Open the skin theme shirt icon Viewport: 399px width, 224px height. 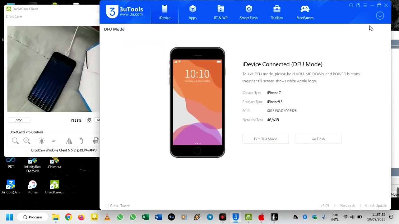click(351, 5)
